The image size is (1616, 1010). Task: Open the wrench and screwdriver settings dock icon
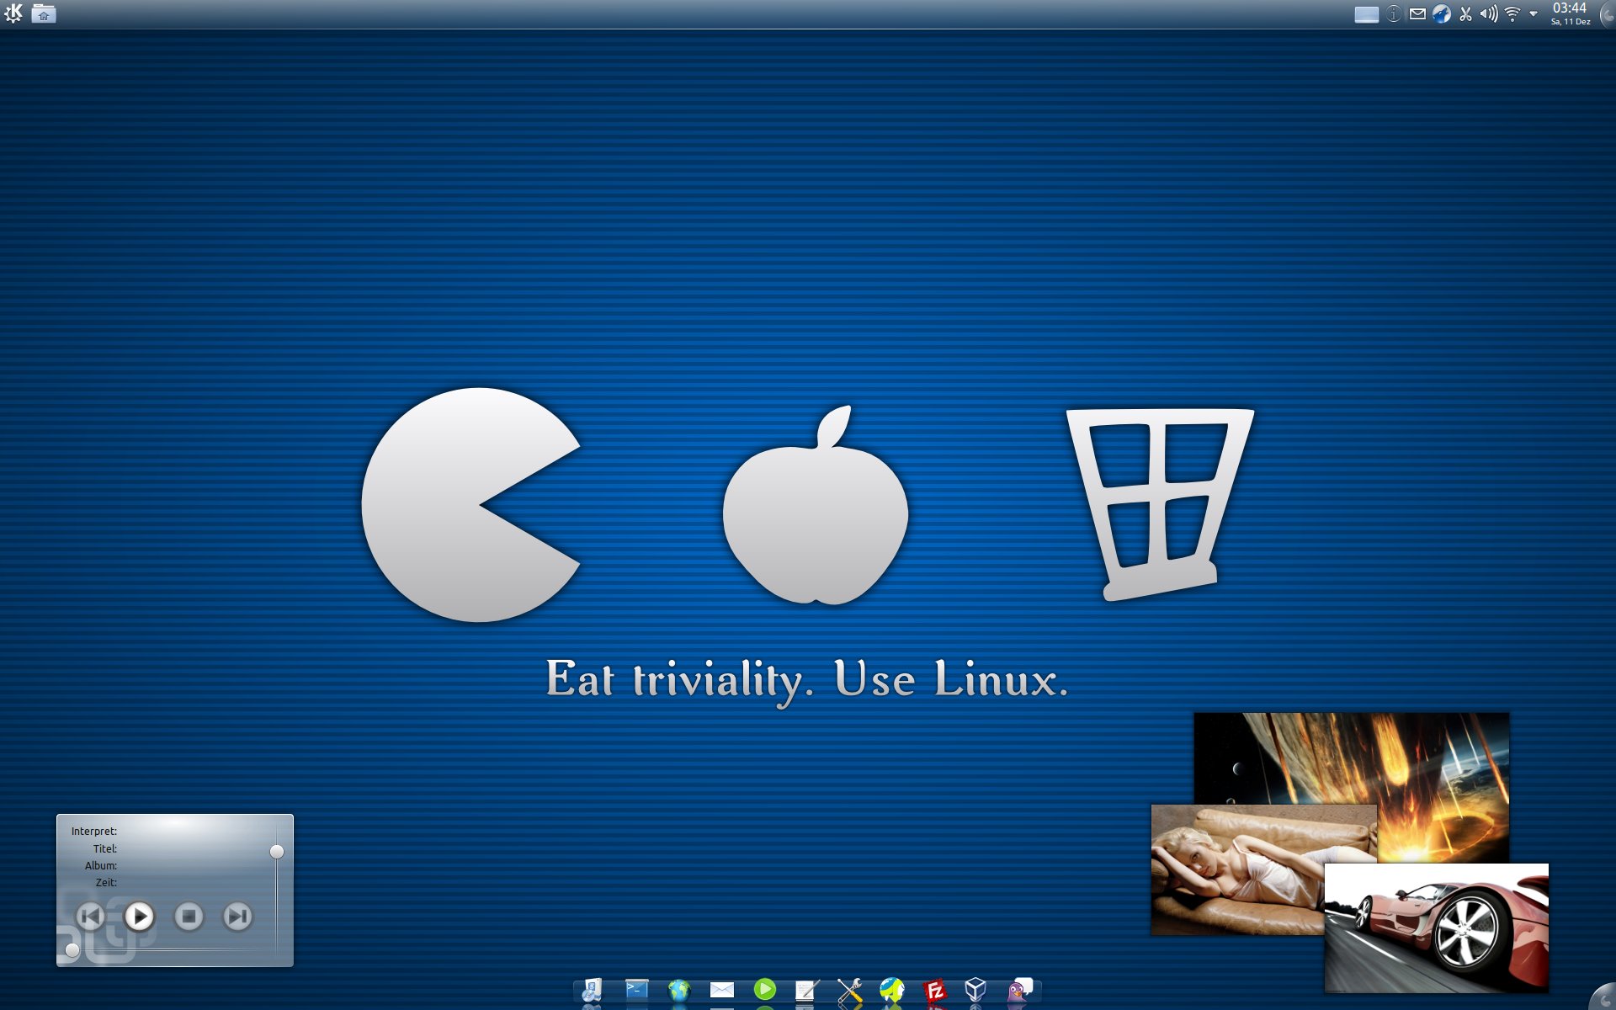click(850, 990)
